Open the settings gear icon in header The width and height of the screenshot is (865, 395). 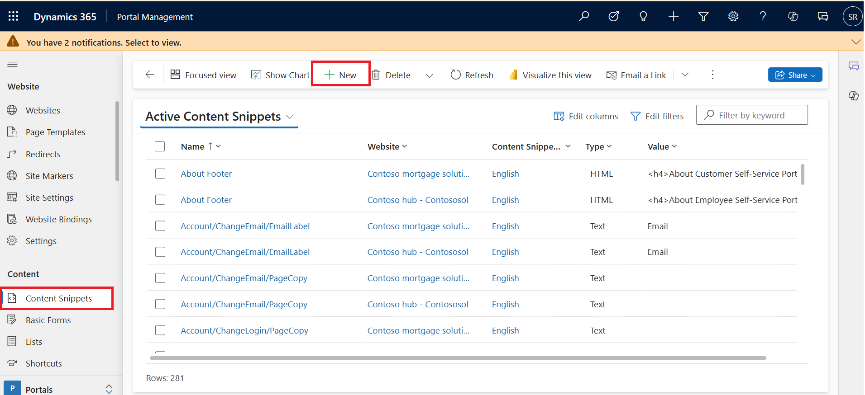pyautogui.click(x=733, y=17)
